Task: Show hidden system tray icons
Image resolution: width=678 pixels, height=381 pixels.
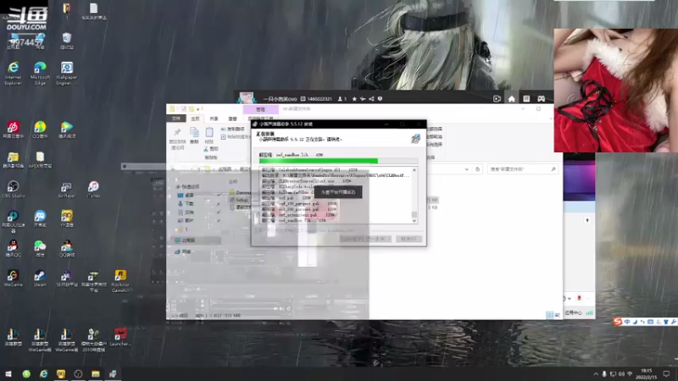Action: pyautogui.click(x=596, y=374)
